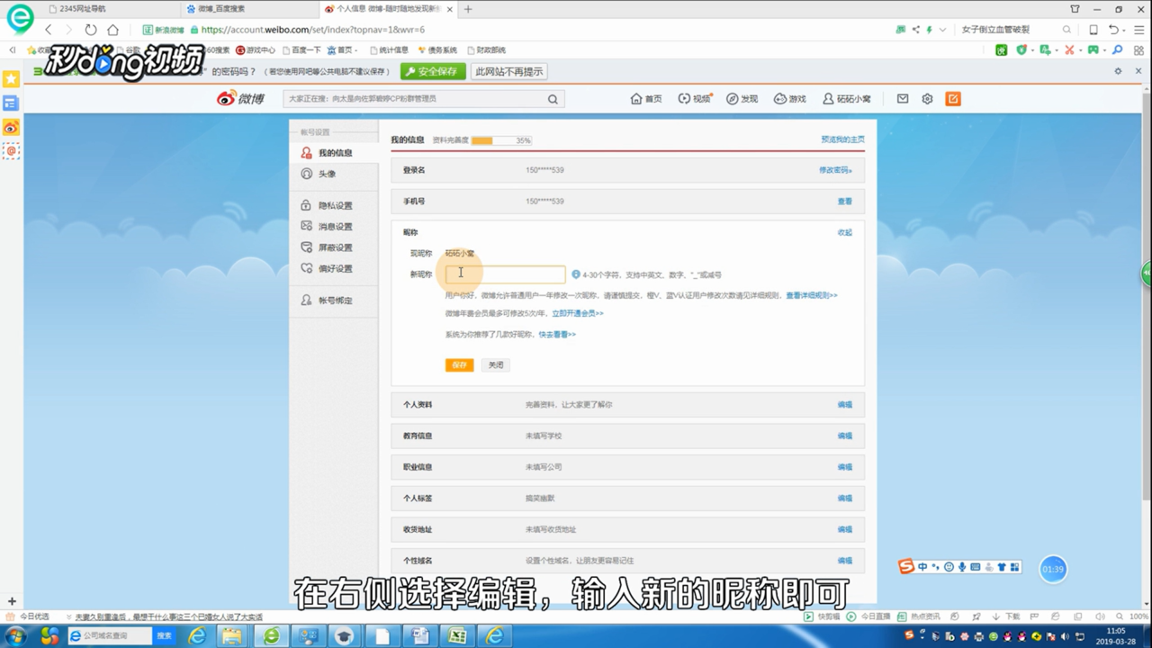Click the green 安全保存 button
The width and height of the screenshot is (1152, 648).
pyautogui.click(x=433, y=71)
